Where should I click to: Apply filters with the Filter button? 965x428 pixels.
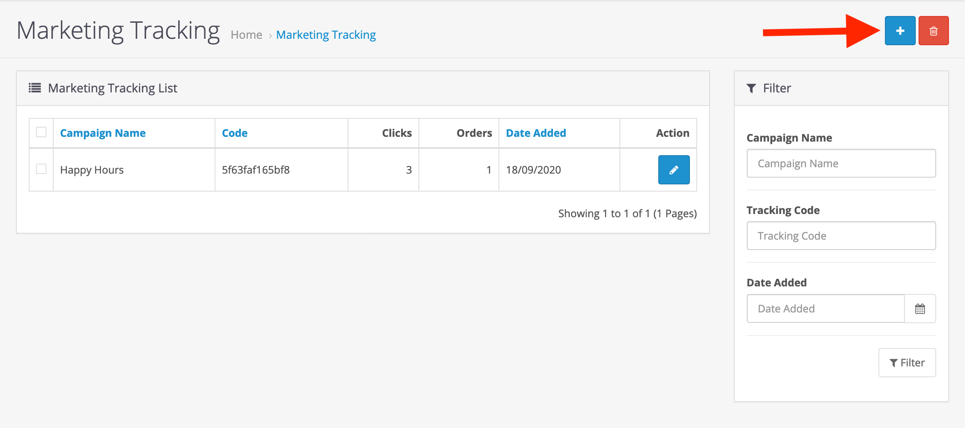point(907,363)
